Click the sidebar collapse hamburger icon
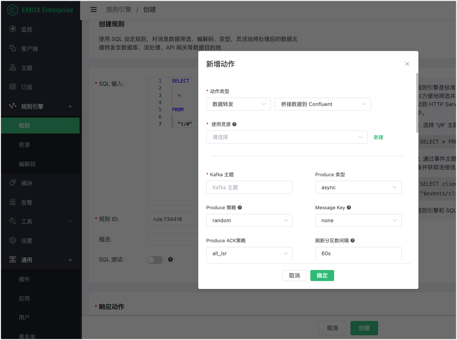The image size is (457, 340). (94, 9)
